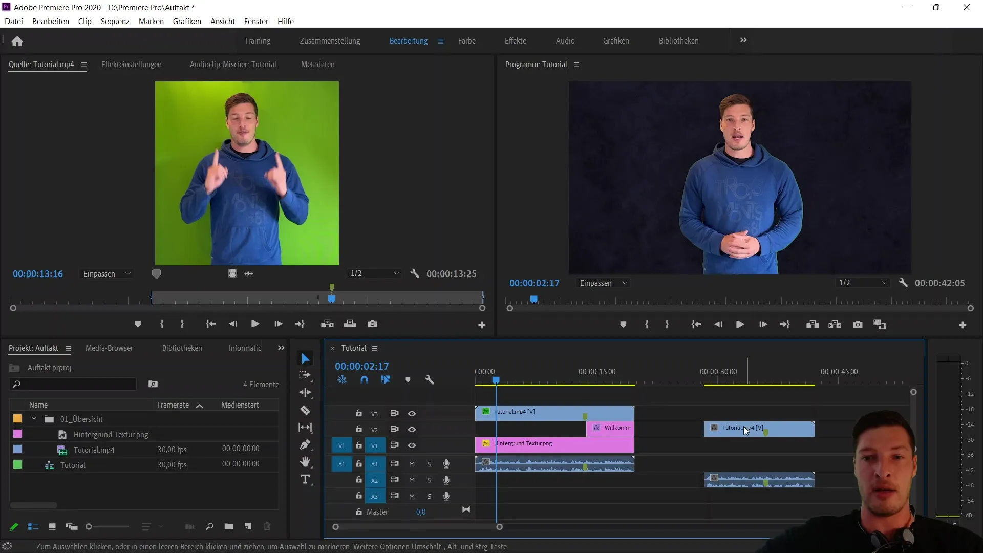Show hidden Project panel tabs

pos(281,348)
